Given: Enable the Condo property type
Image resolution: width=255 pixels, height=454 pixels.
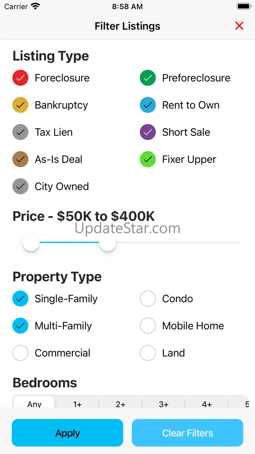Looking at the screenshot, I should pyautogui.click(x=148, y=299).
